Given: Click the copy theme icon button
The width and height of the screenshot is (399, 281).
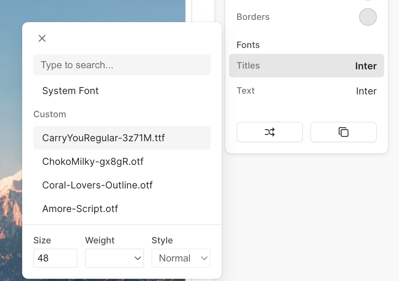Looking at the screenshot, I should tap(344, 132).
